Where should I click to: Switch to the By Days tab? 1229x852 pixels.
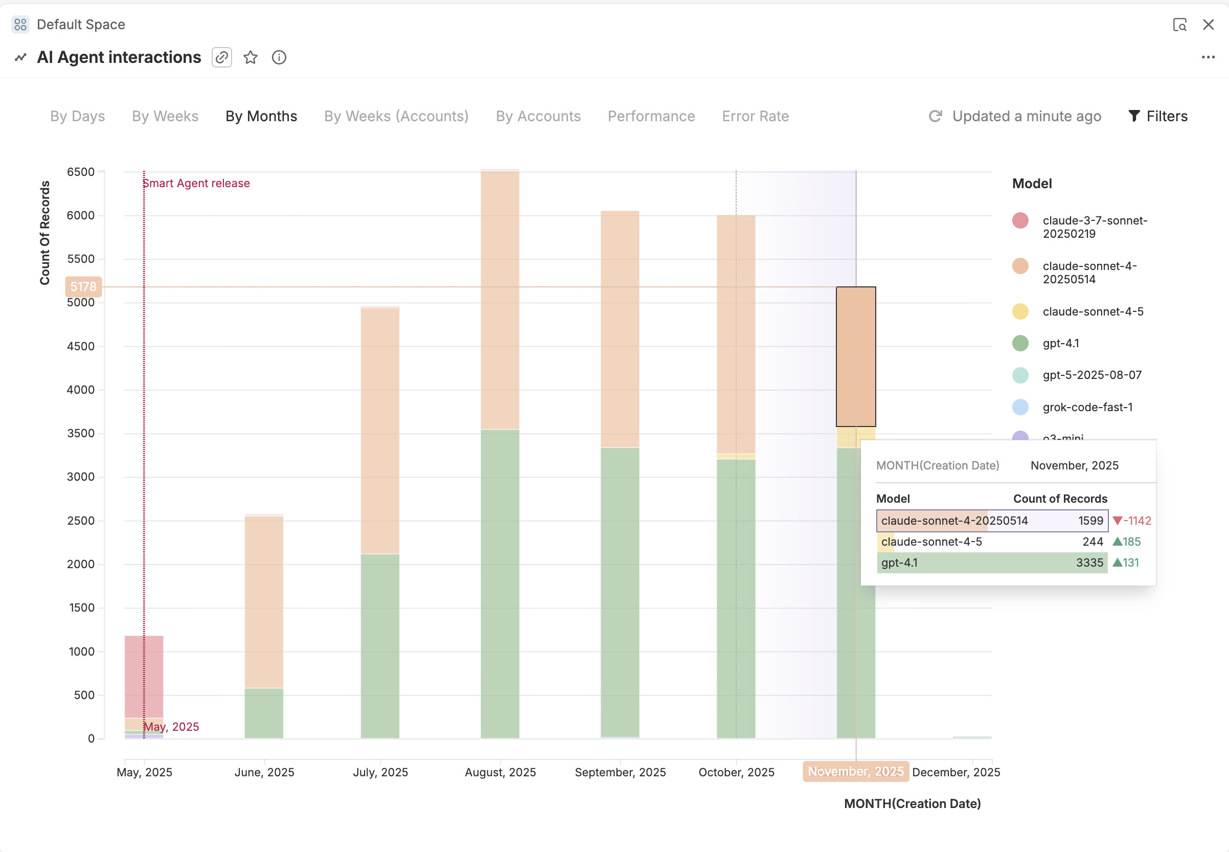(77, 117)
